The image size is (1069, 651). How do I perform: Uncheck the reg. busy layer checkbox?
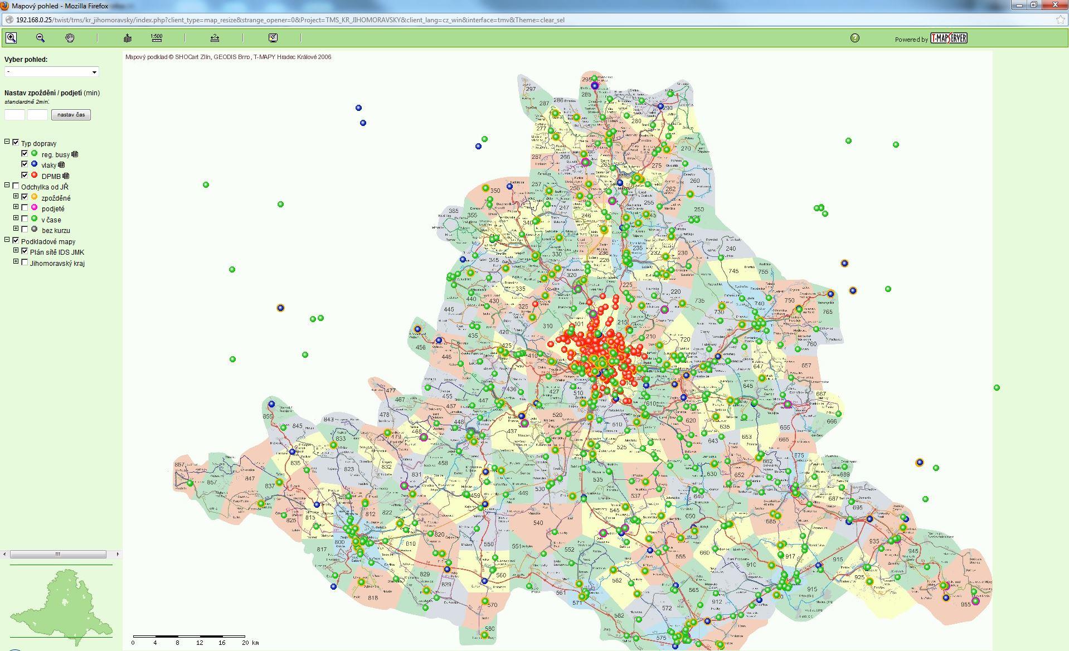click(x=25, y=153)
